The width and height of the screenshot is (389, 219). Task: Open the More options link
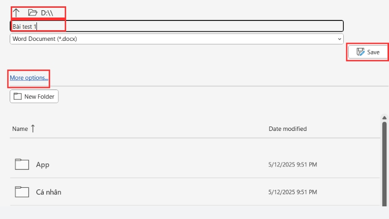pyautogui.click(x=29, y=77)
